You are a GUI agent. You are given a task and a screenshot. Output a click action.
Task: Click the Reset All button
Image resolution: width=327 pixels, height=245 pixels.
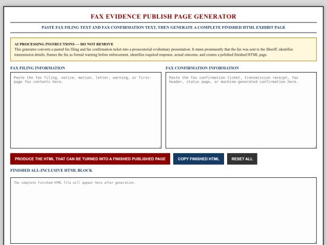click(x=242, y=158)
